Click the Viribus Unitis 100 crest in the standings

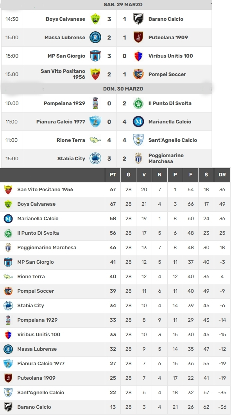click(x=8, y=335)
